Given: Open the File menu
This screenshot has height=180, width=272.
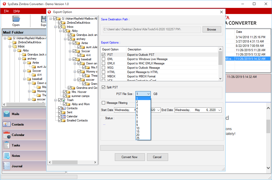Looking at the screenshot, I should [6, 11].
